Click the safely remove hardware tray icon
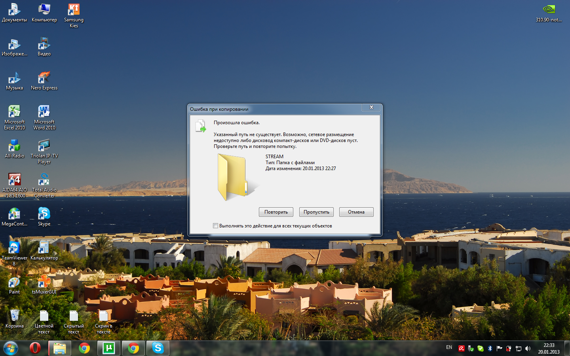570x356 pixels. [471, 348]
